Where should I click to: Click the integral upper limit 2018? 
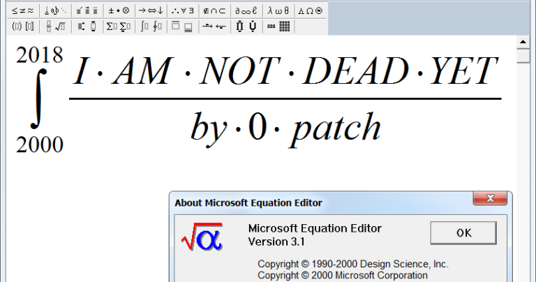39,55
